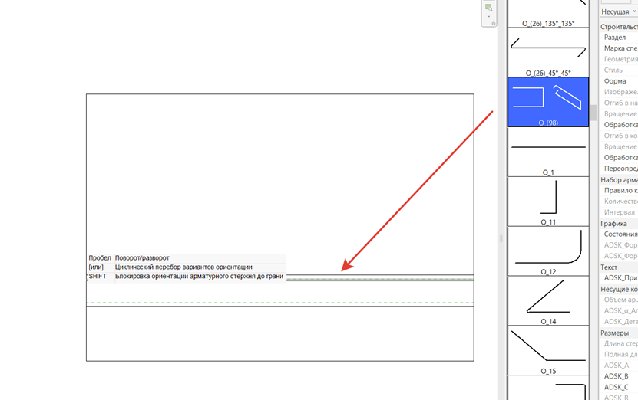Viewport: 638px width, 400px height.
Task: Click the ADSK_При... property row
Action: pyautogui.click(x=619, y=278)
